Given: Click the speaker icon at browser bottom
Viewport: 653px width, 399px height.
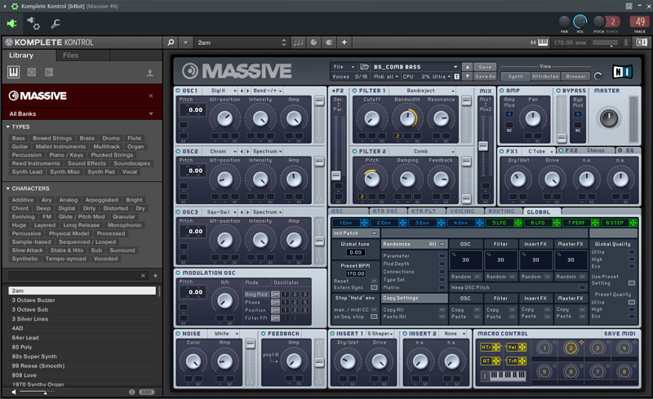Looking at the screenshot, I should click(14, 392).
